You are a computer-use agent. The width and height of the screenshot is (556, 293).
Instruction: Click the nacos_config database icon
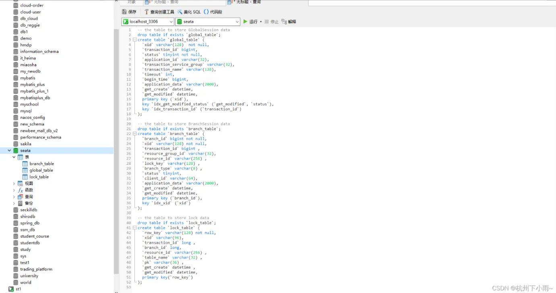16,118
